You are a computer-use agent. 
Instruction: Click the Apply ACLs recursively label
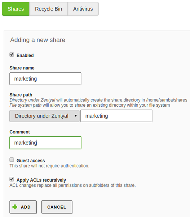[41, 180]
